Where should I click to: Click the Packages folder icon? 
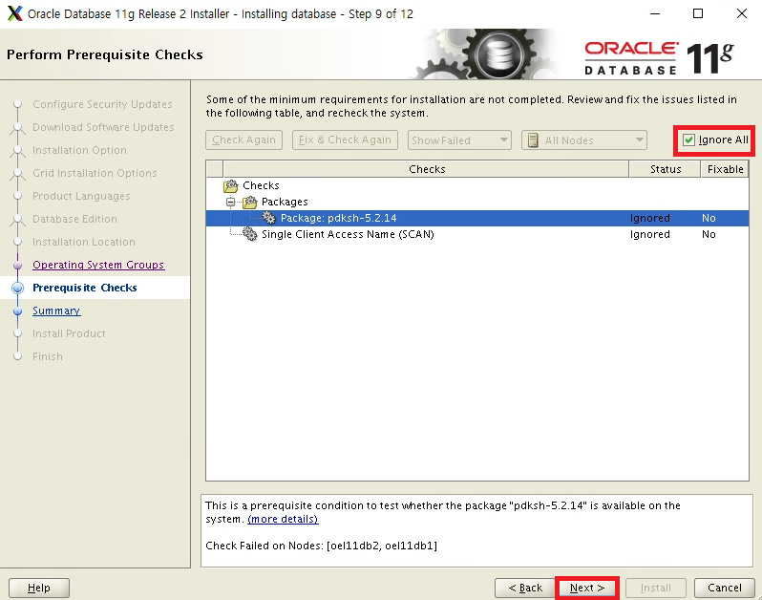pyautogui.click(x=250, y=202)
